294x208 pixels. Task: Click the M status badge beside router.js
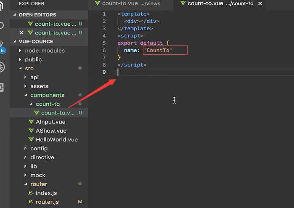(80, 202)
